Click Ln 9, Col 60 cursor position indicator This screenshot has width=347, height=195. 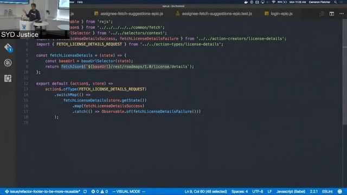click(x=206, y=191)
